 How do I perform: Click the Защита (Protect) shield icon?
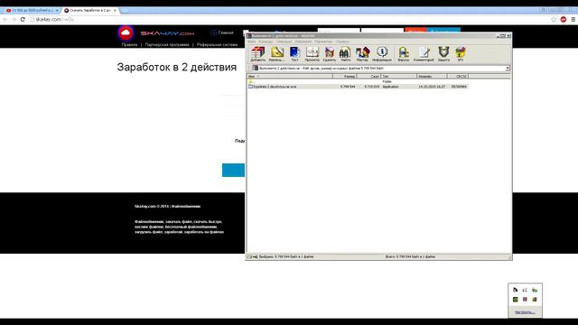(x=443, y=54)
